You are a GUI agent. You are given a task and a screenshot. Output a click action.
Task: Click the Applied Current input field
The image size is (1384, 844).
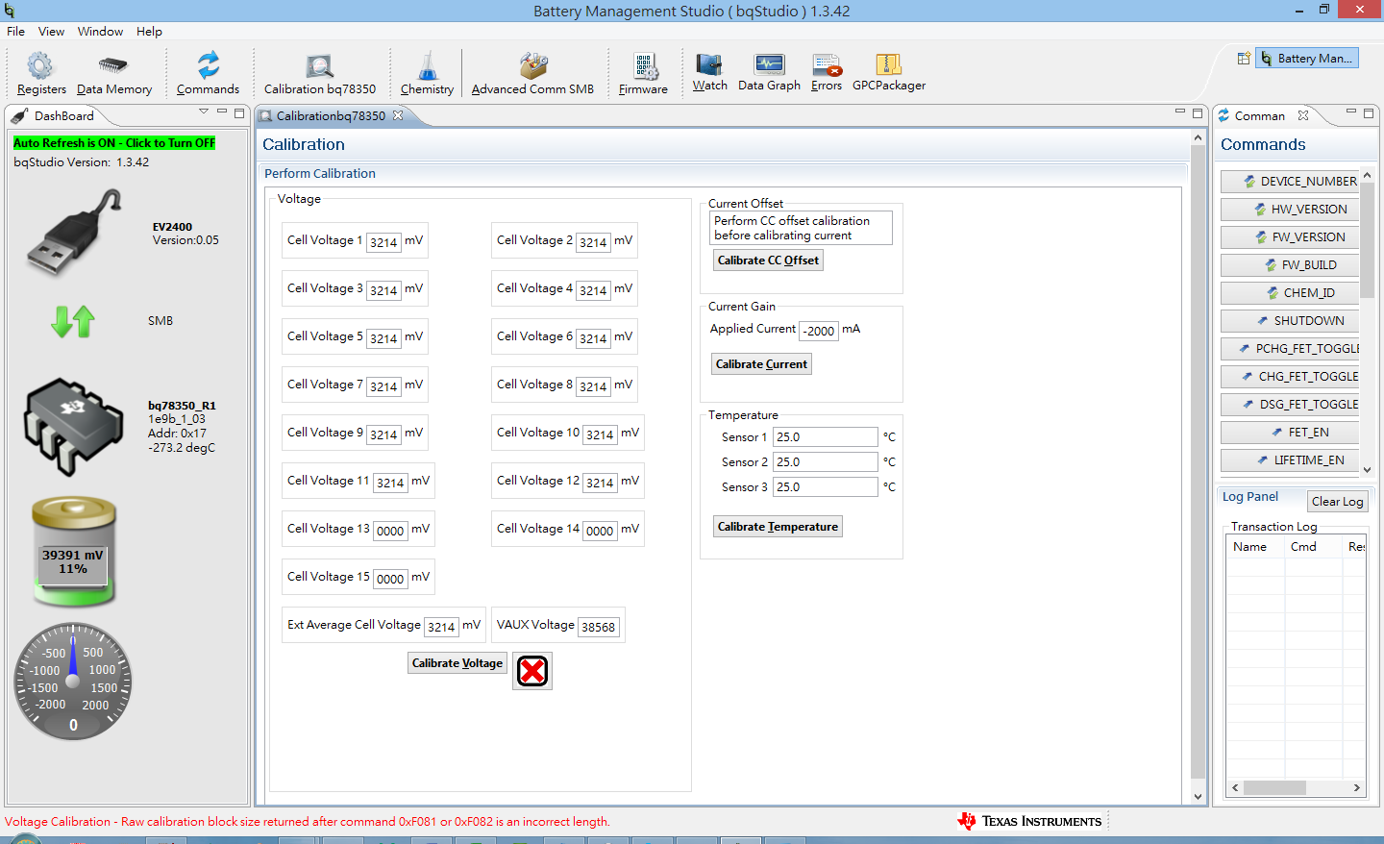(x=820, y=331)
